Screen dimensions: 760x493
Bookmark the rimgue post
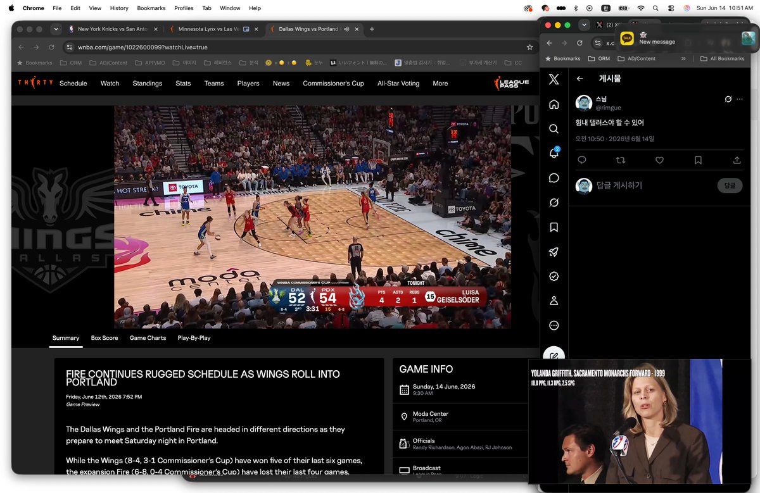[698, 160]
